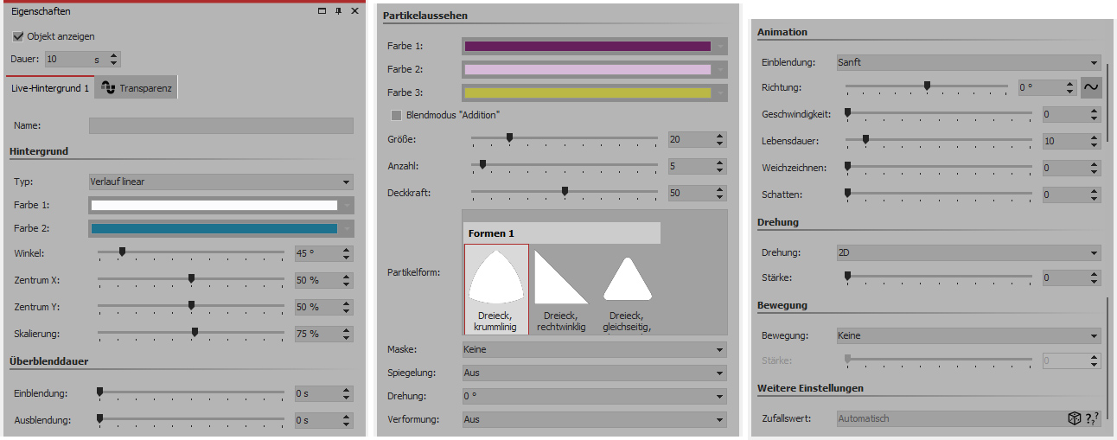Image resolution: width=1117 pixels, height=440 pixels.
Task: Open the Typ dropdown showing Verlauf linear
Action: [x=220, y=182]
